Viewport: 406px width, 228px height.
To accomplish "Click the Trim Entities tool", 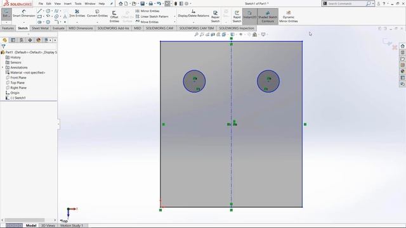I will pyautogui.click(x=77, y=13).
